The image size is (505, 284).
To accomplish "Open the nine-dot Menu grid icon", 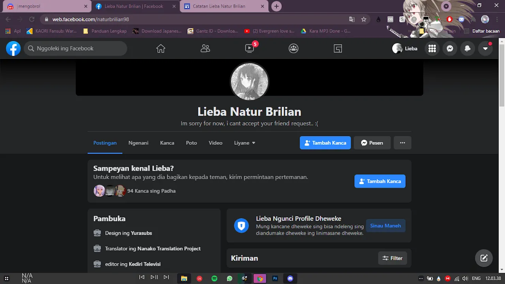I will 432,49.
